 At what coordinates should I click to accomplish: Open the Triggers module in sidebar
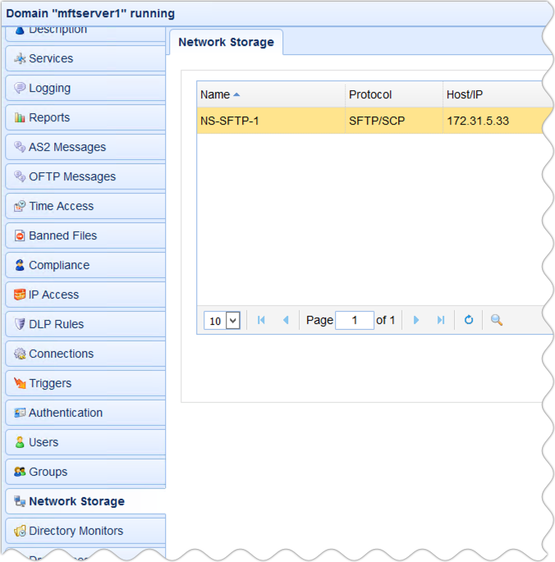50,383
